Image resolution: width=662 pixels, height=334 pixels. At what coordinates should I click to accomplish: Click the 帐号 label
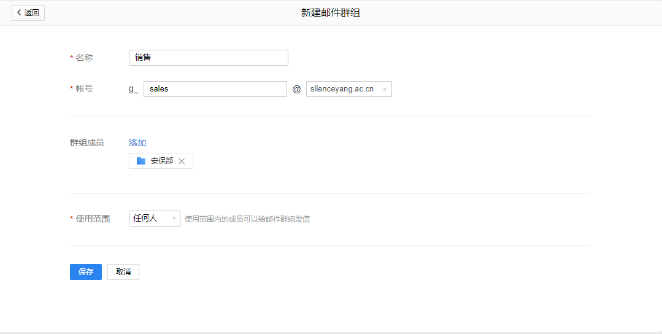click(x=84, y=88)
